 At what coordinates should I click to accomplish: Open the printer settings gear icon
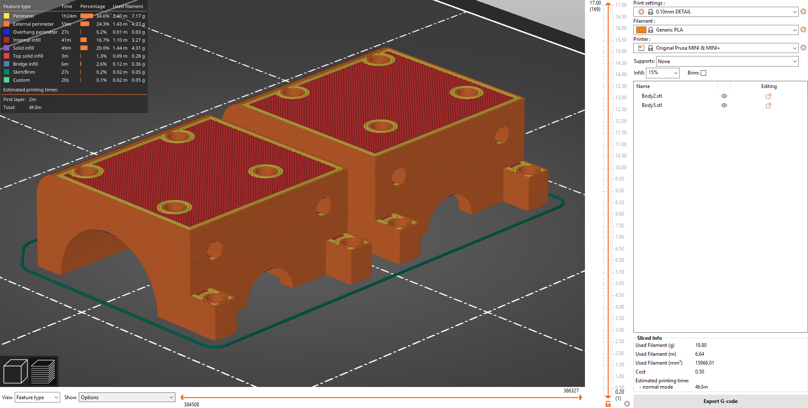pos(803,48)
